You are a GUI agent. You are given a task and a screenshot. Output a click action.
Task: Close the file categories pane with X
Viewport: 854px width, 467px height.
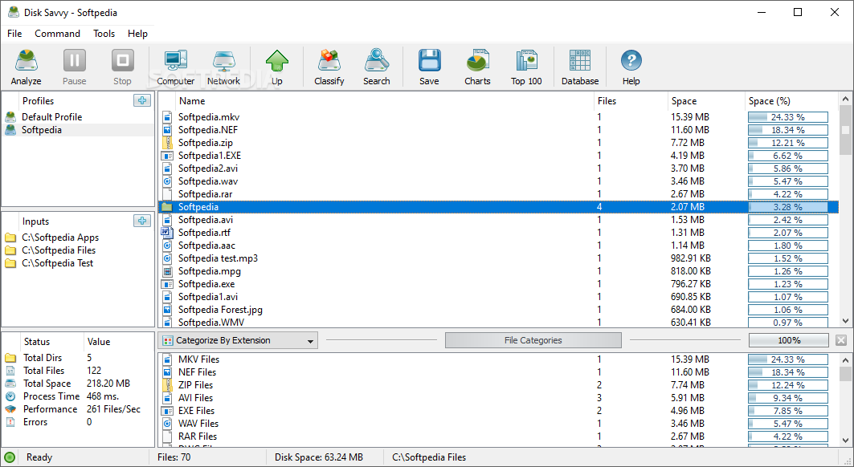tap(841, 340)
